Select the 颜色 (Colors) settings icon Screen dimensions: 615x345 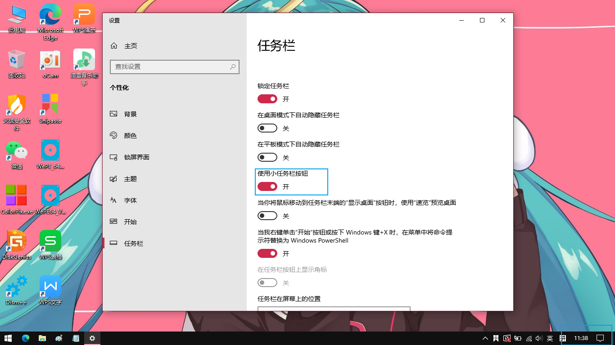(114, 135)
